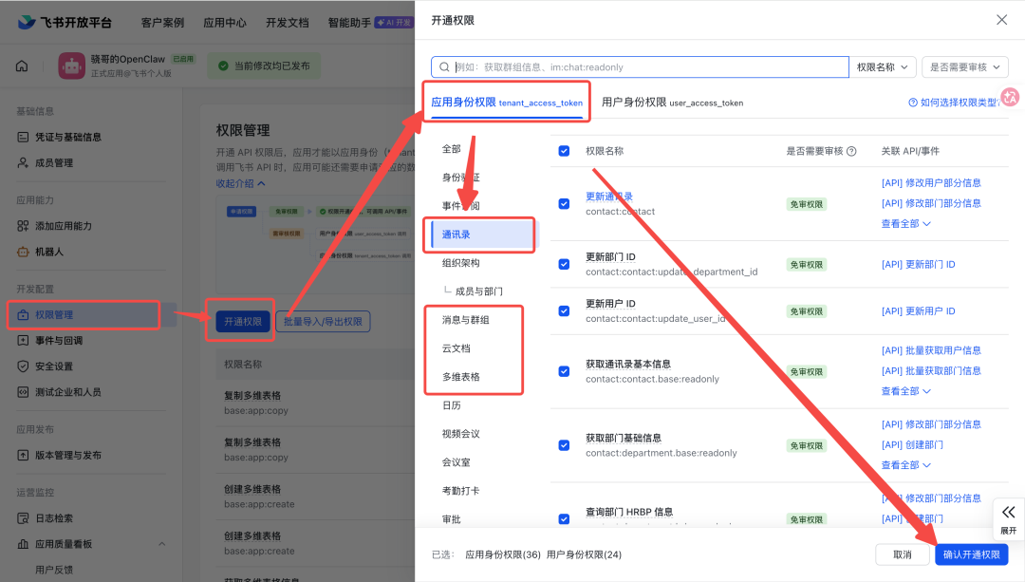
Task: Uncheck the 更新通讯录 permission checkbox
Action: pyautogui.click(x=564, y=203)
